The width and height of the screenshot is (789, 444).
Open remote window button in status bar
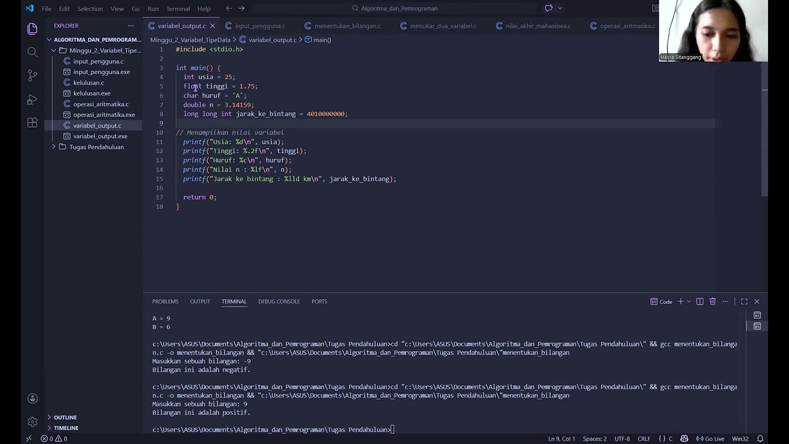point(28,439)
